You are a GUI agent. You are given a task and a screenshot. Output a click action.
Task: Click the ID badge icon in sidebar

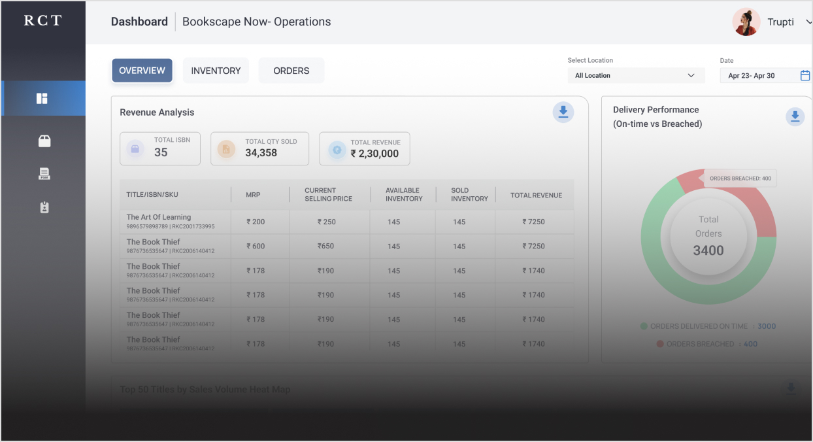pyautogui.click(x=44, y=207)
